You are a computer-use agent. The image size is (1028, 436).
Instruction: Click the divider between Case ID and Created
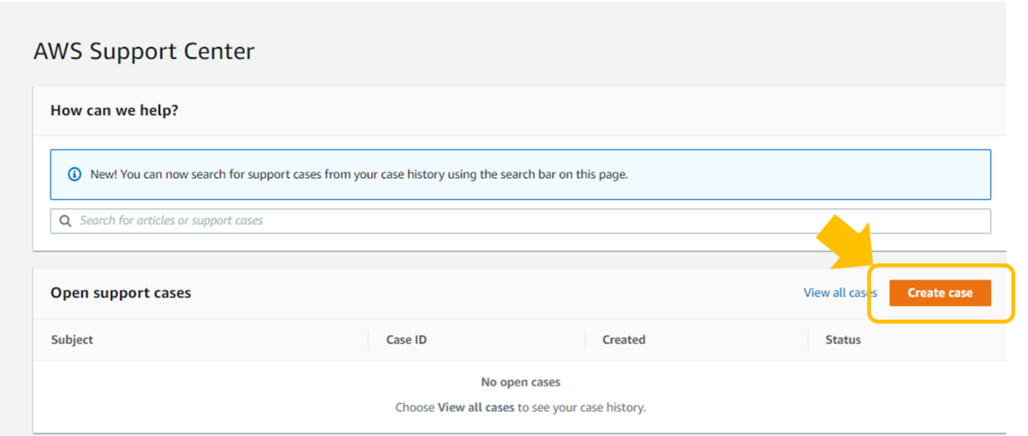(584, 339)
